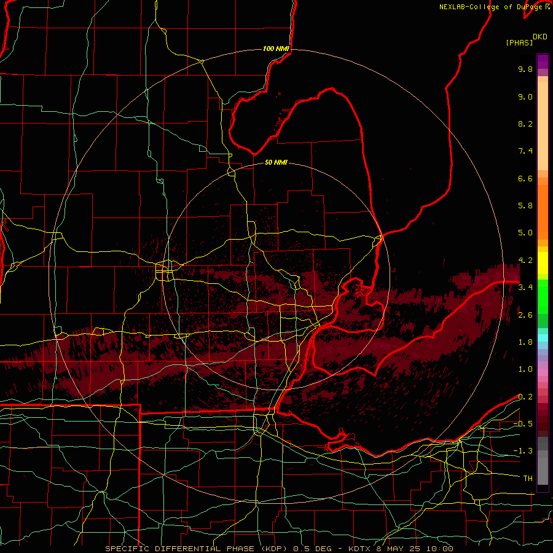Select the 1.0 scale value
Viewport: 553px width, 553px height.
pos(525,369)
